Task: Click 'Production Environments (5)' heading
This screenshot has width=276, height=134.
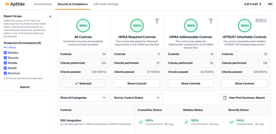Action: click(x=22, y=43)
